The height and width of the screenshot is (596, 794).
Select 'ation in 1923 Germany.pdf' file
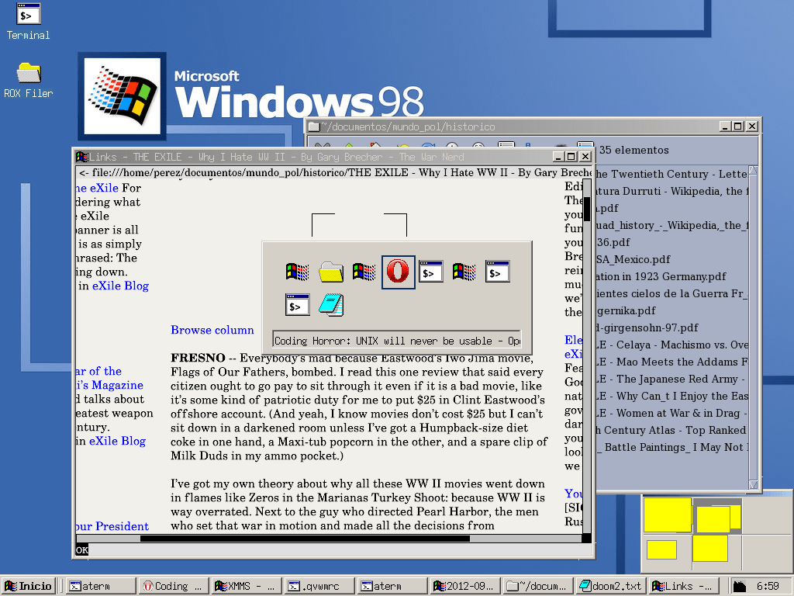coord(661,276)
